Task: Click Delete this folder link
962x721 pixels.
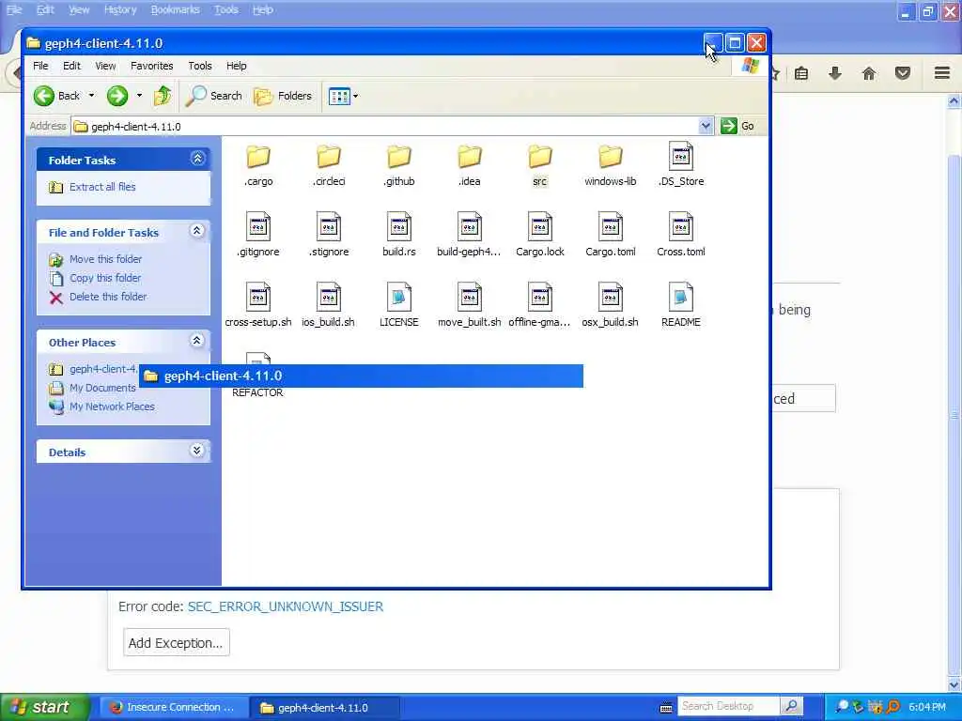Action: [x=108, y=297]
